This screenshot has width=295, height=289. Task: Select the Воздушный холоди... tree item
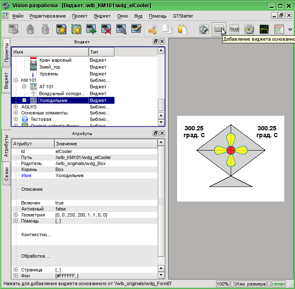click(x=62, y=93)
